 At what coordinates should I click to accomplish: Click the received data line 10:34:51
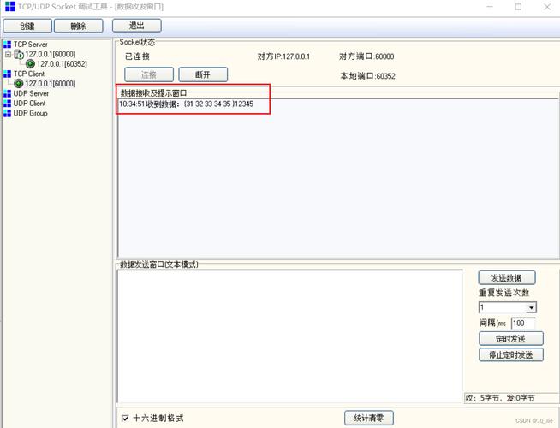(x=187, y=104)
